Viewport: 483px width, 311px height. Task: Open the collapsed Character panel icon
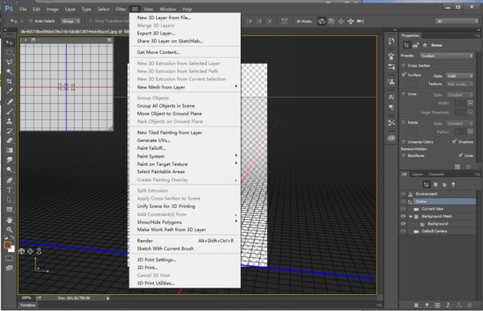click(391, 97)
